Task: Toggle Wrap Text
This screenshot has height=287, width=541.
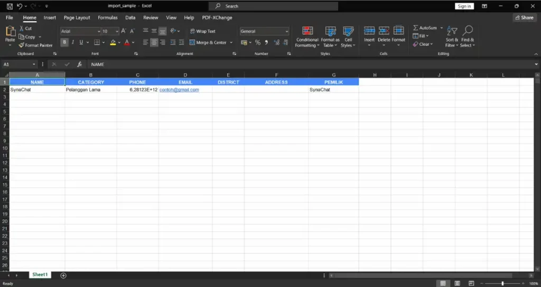Action: click(203, 31)
